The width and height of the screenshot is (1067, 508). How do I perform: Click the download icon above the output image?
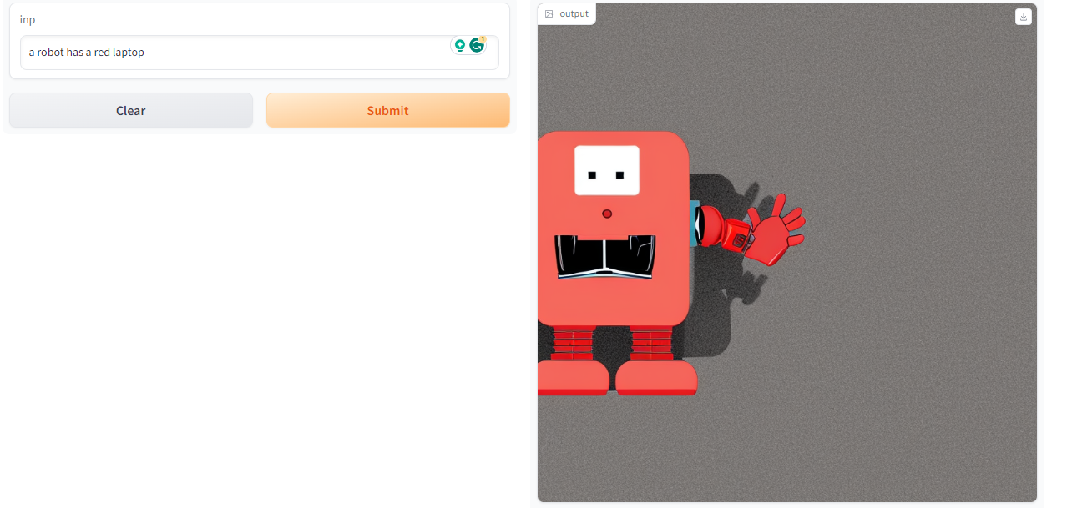click(x=1023, y=17)
